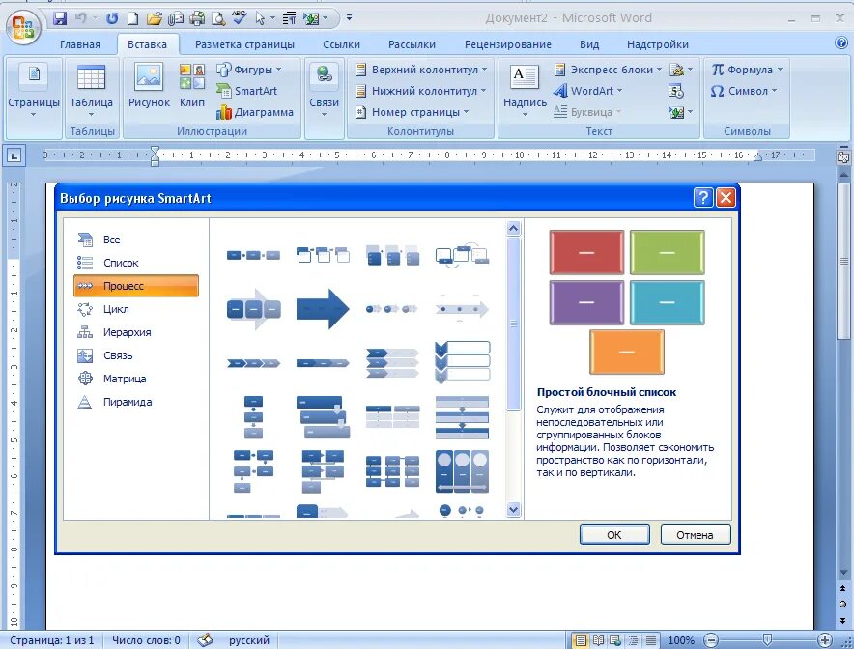Open Символ dropdown
Screen dimensions: 854x649
774,91
